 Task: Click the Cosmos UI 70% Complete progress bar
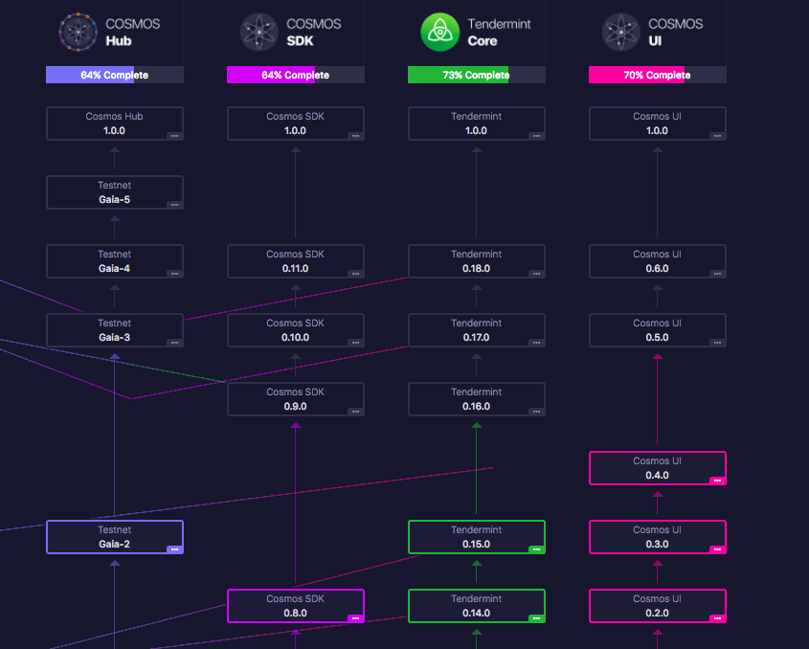[x=657, y=75]
